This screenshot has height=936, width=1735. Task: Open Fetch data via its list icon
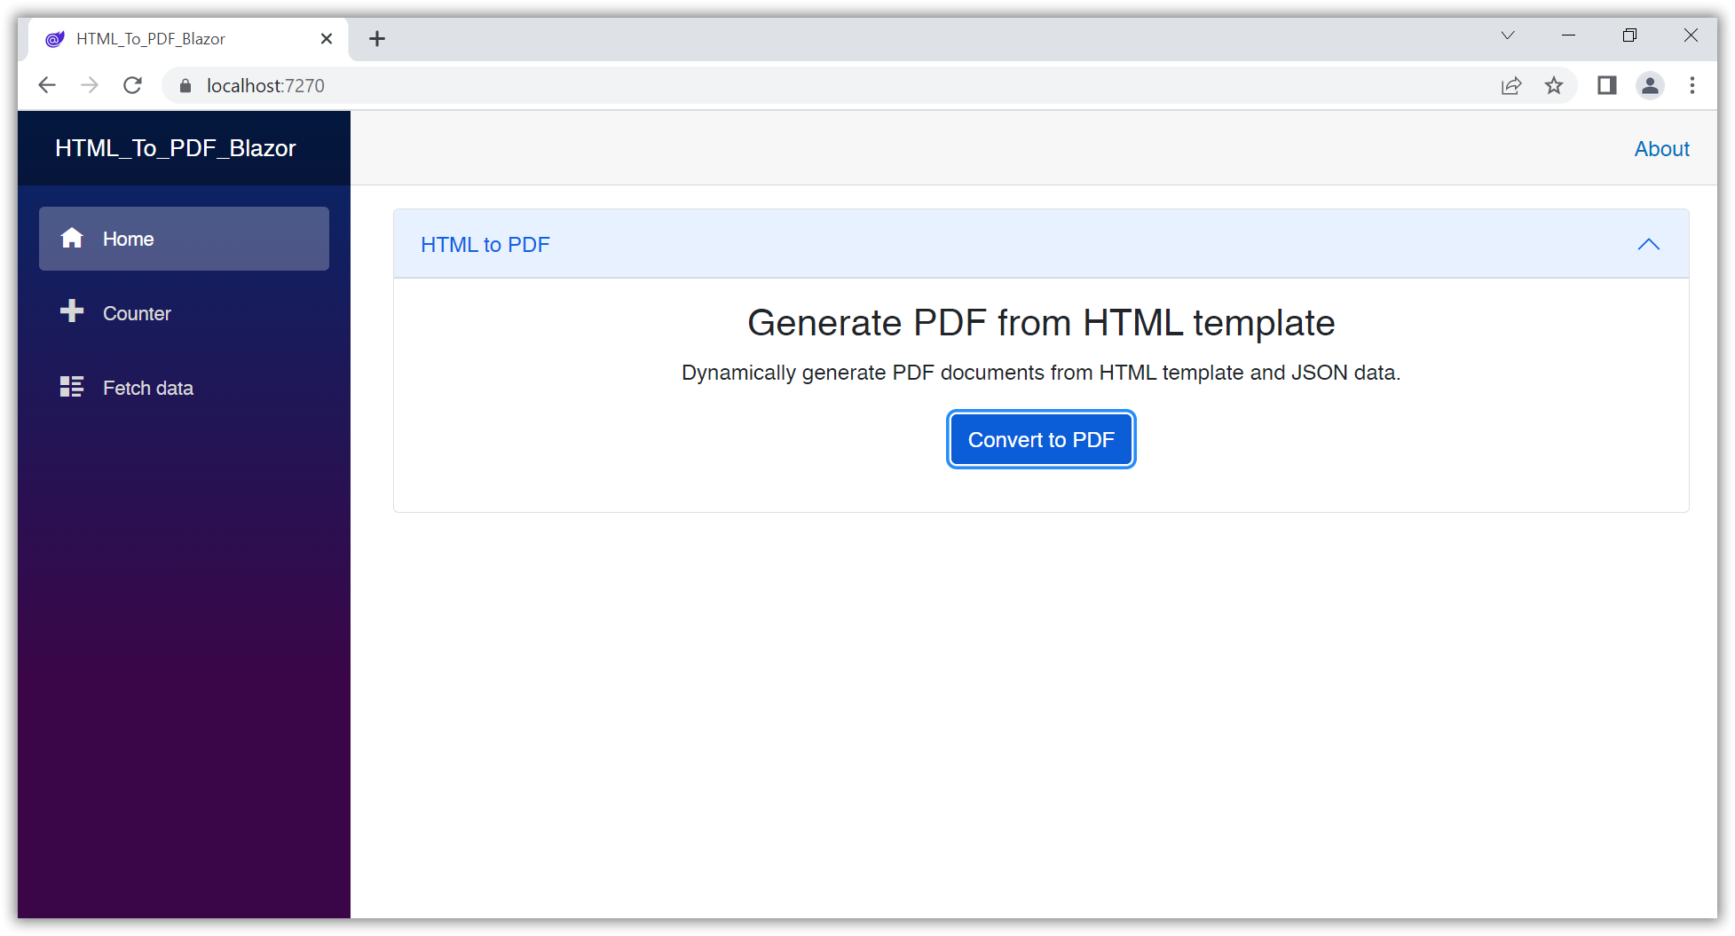72,386
